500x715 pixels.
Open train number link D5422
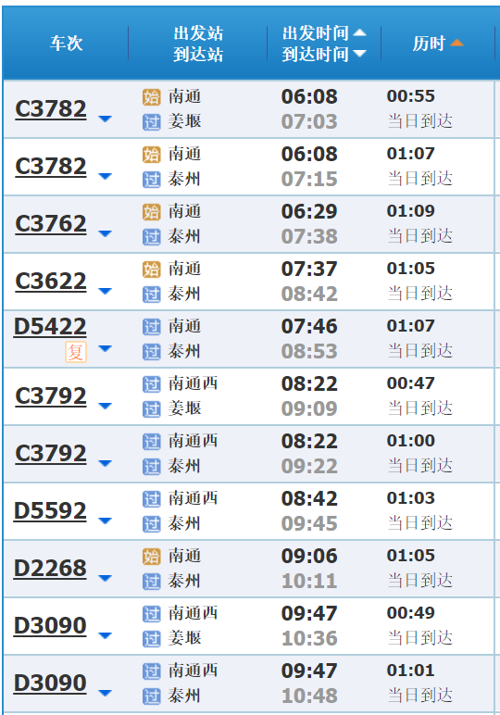pos(50,327)
